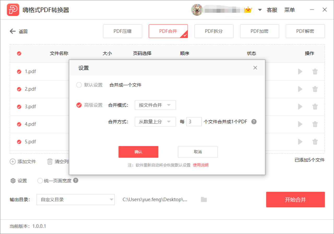Toggle the select-all checkbox in the header
Viewport: 334px width, 234px height.
19,54
